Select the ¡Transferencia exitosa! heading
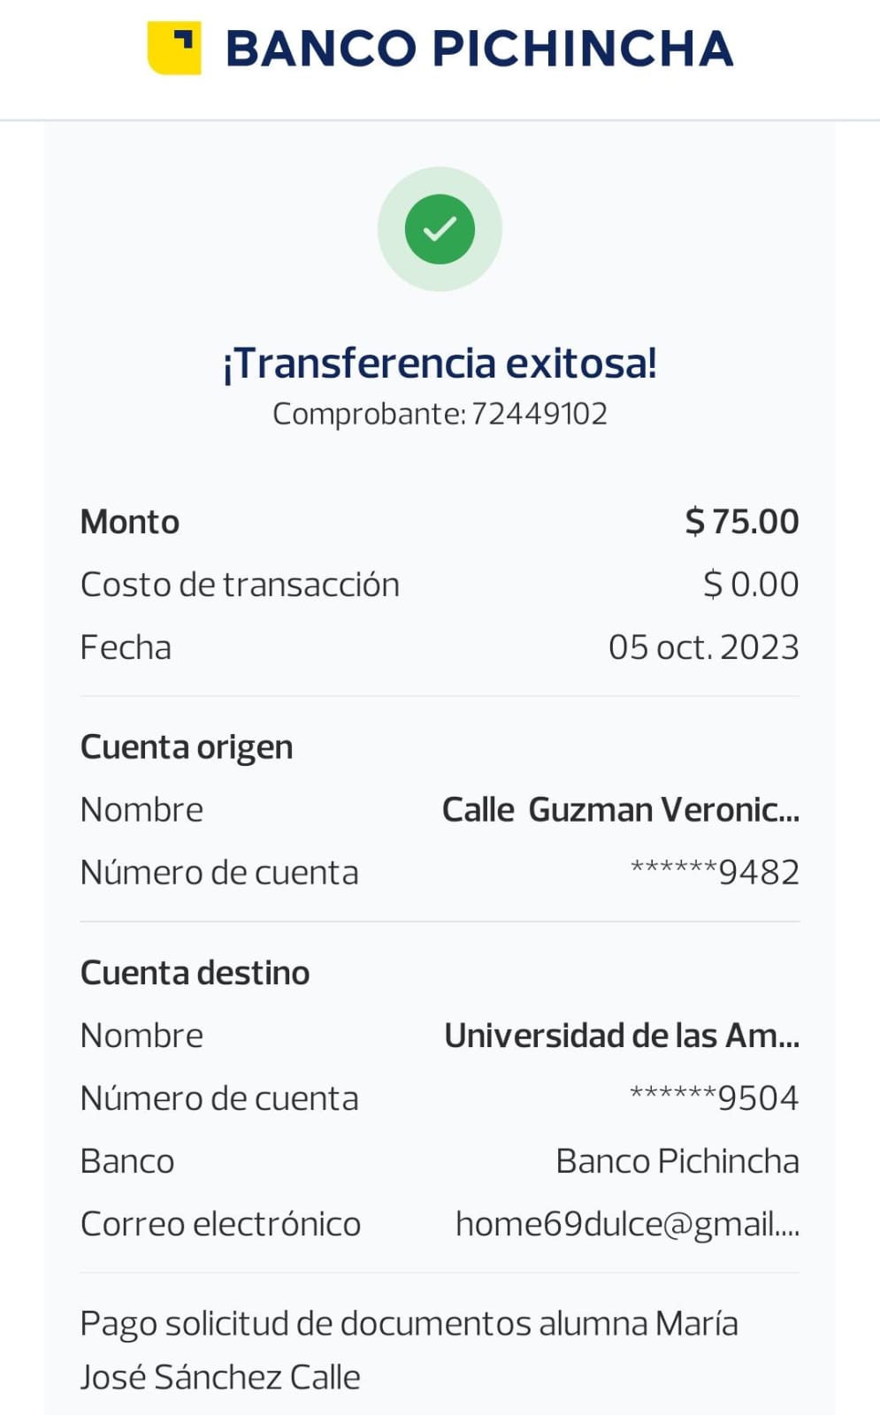Image resolution: width=880 pixels, height=1415 pixels. 440,363
